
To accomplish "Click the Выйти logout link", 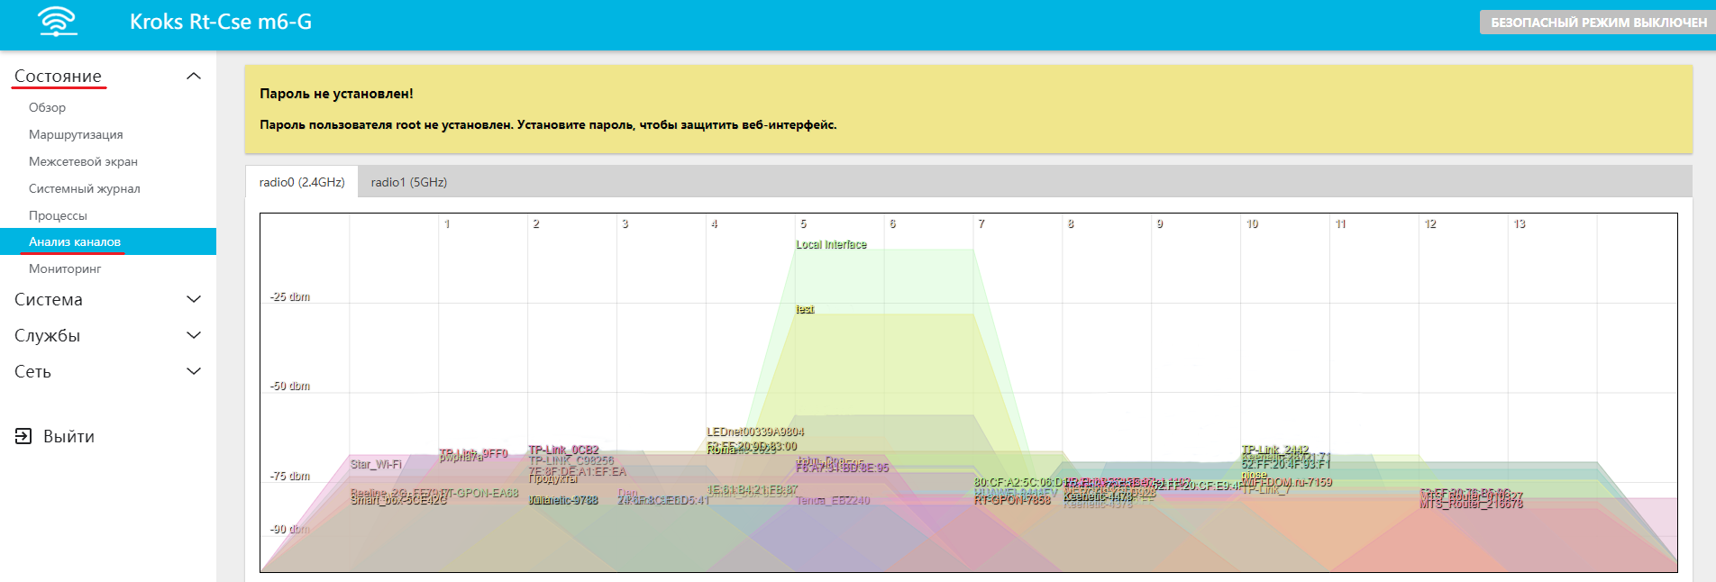I will click(x=68, y=436).
